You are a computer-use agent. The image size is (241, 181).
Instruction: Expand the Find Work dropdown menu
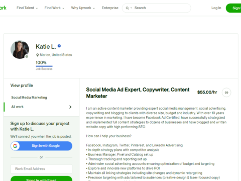coord(54,8)
